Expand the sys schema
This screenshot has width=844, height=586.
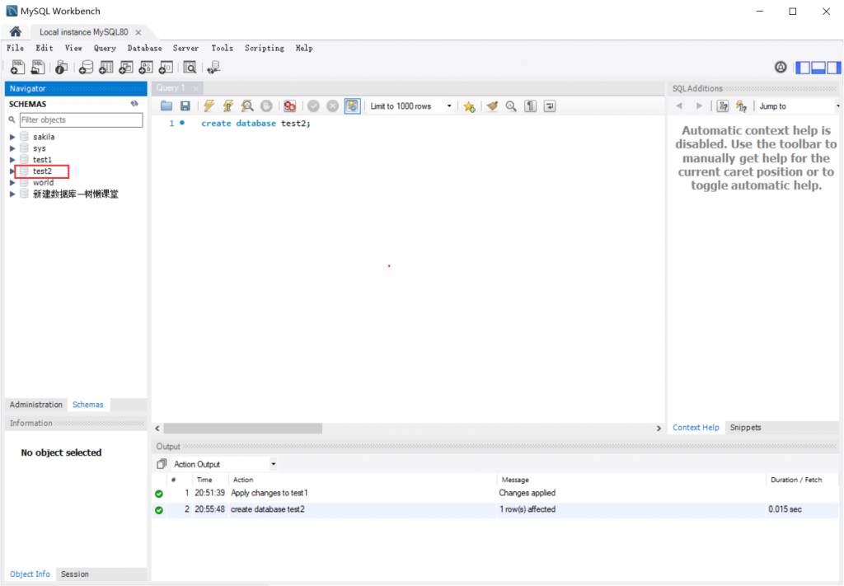(12, 148)
